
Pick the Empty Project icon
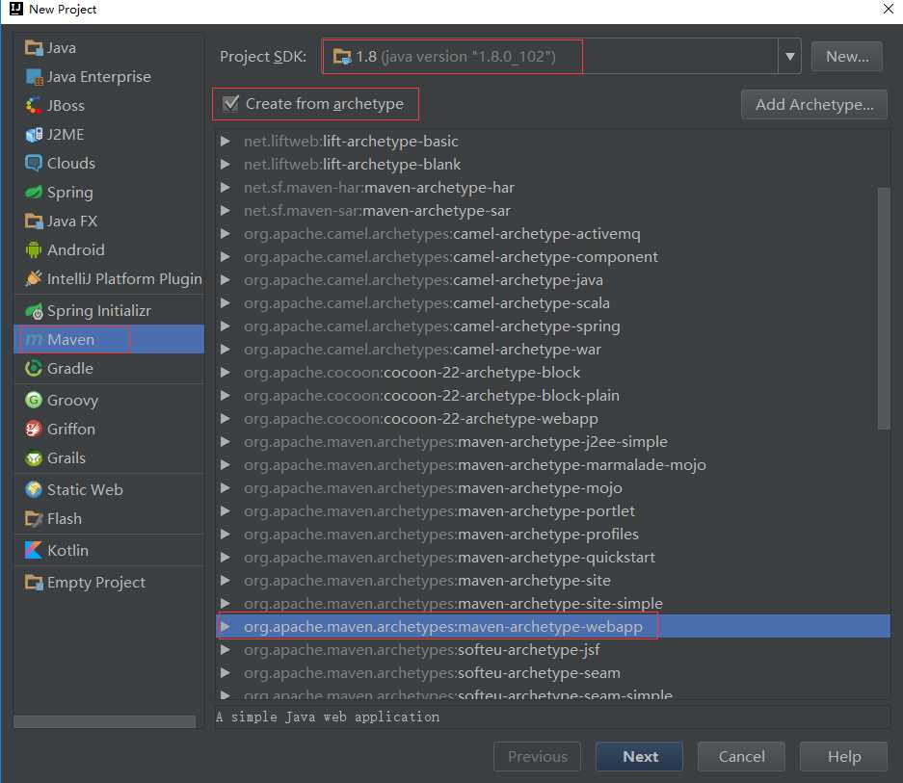coord(34,582)
